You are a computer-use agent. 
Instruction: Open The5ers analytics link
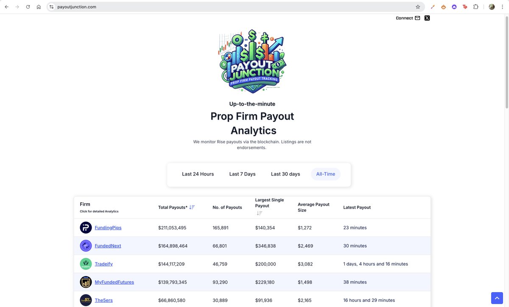click(x=103, y=300)
